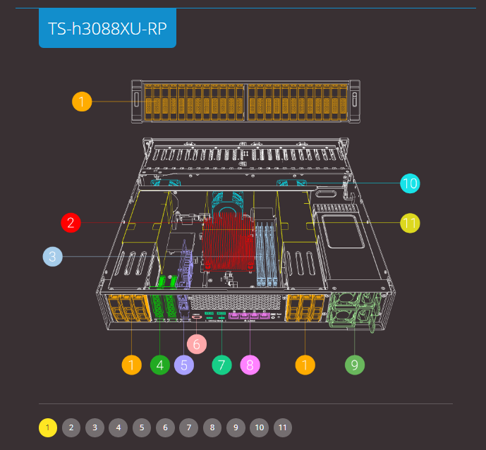Viewport: 486px width, 450px height.
Task: Select dark green marker 4 below PCIe slots
Action: coord(160,365)
